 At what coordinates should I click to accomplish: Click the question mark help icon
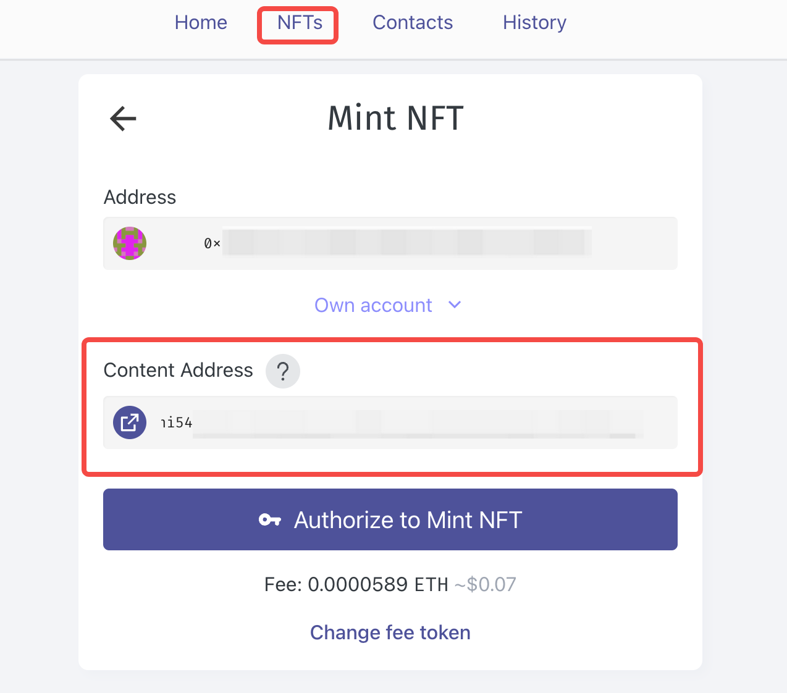click(x=283, y=371)
